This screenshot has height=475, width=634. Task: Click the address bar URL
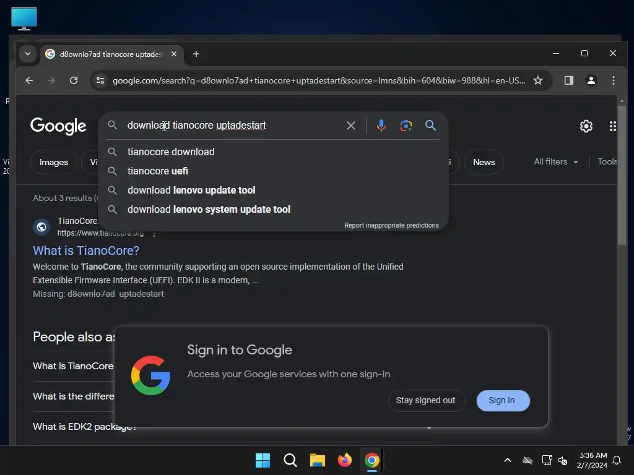(x=319, y=80)
